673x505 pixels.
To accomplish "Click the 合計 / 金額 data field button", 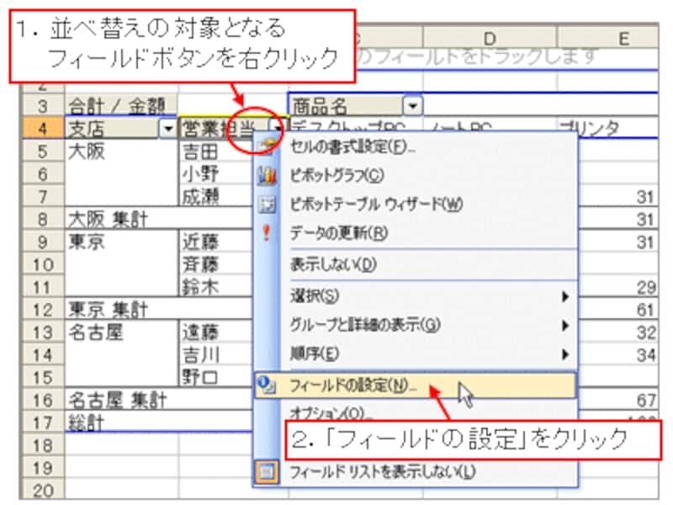I will 121,105.
